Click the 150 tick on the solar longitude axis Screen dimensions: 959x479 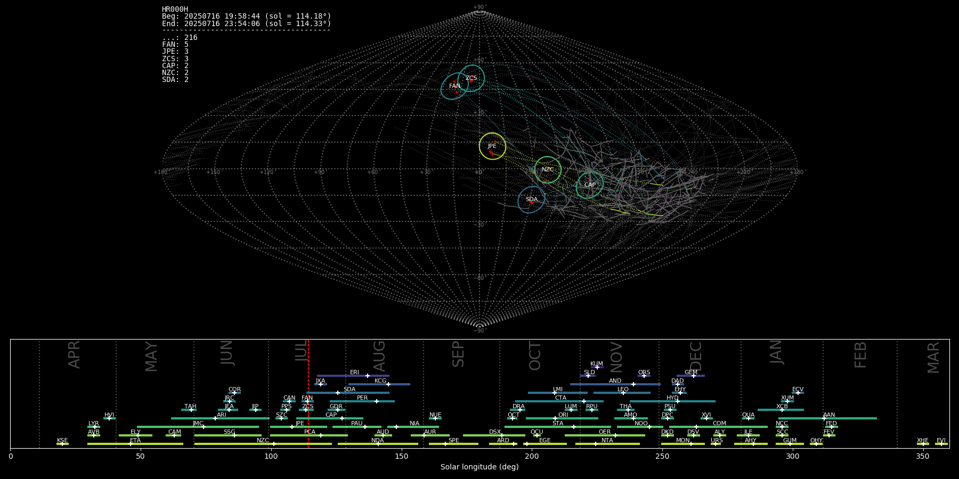401,456
